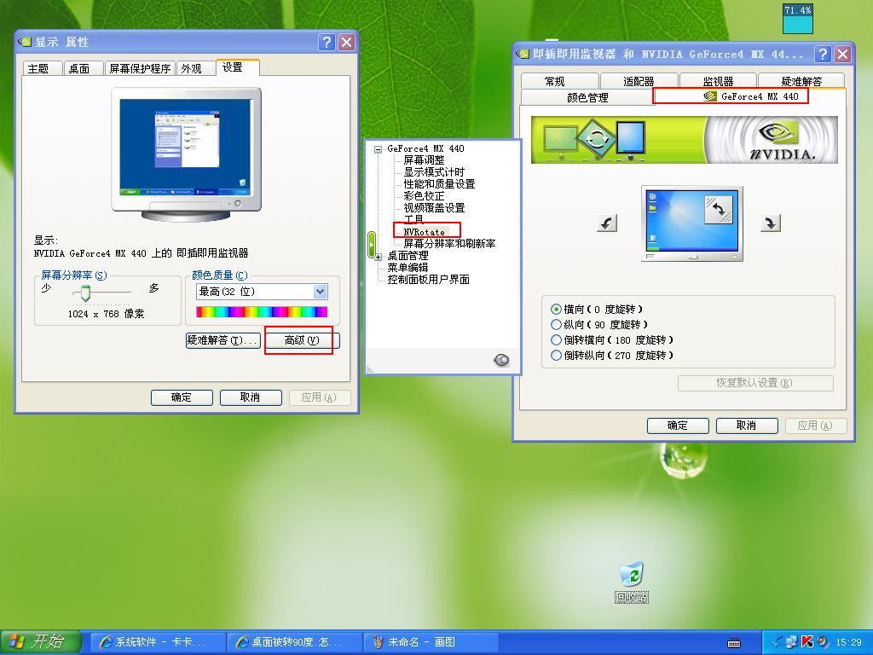Screen dimensions: 873x655
Task: Select 菜单编辑 in the tree
Action: (x=408, y=268)
